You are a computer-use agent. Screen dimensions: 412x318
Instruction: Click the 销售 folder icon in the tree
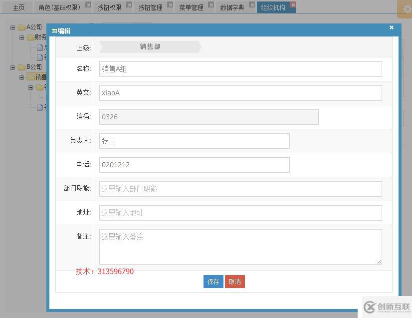(x=31, y=77)
